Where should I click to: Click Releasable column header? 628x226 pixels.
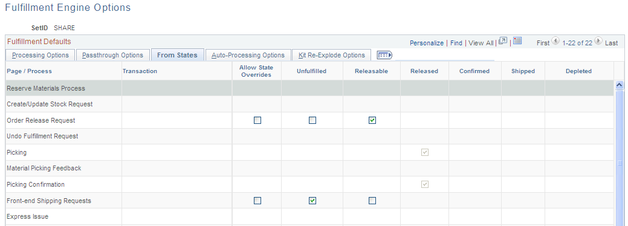pyautogui.click(x=371, y=71)
